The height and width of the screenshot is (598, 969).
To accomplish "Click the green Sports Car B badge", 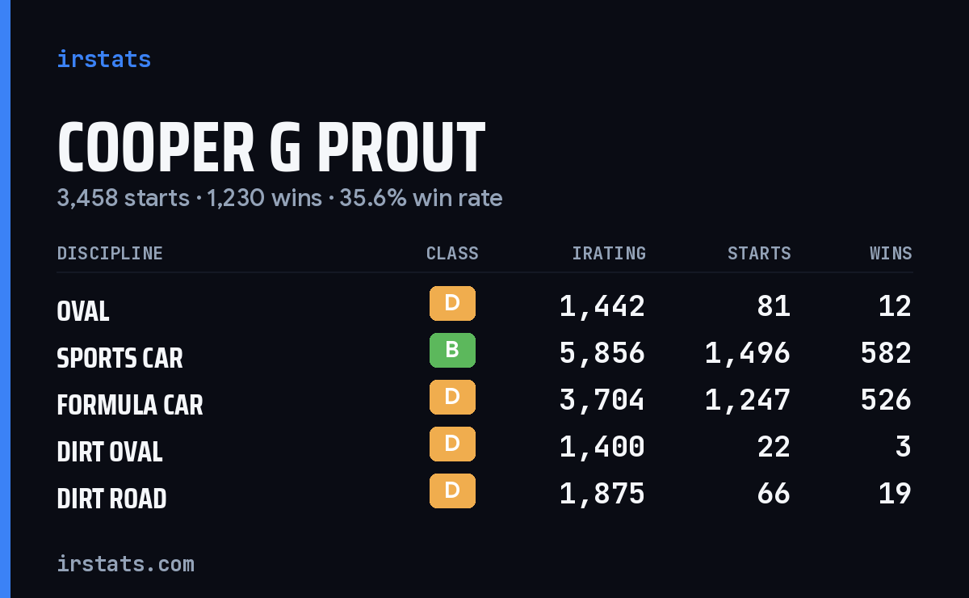I will (x=452, y=351).
